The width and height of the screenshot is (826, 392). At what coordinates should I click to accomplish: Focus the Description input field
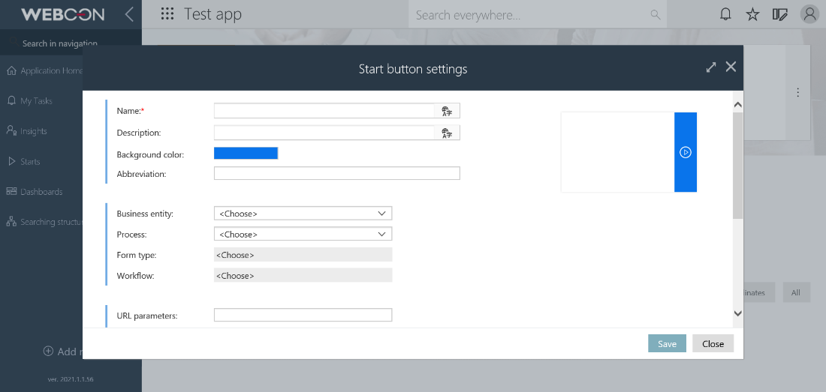coord(324,133)
